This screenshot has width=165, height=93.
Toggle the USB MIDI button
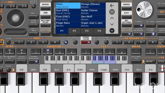click(34, 25)
